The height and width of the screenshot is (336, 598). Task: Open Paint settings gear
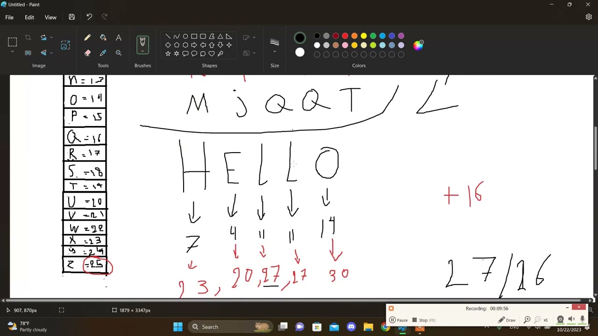[x=589, y=17]
